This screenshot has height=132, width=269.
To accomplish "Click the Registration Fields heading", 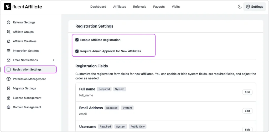I will click(x=92, y=66).
